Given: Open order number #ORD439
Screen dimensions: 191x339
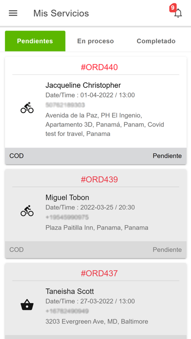Looking at the screenshot, I should click(x=99, y=179).
